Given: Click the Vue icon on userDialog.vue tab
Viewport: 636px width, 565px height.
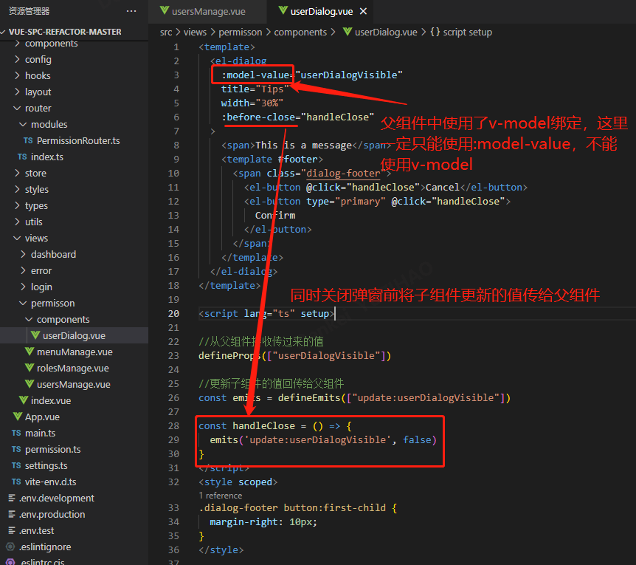Looking at the screenshot, I should tap(283, 10).
